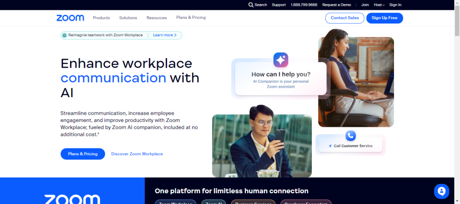Click the bell icon in the announcement banner
This screenshot has height=204, width=460.
(65, 35)
